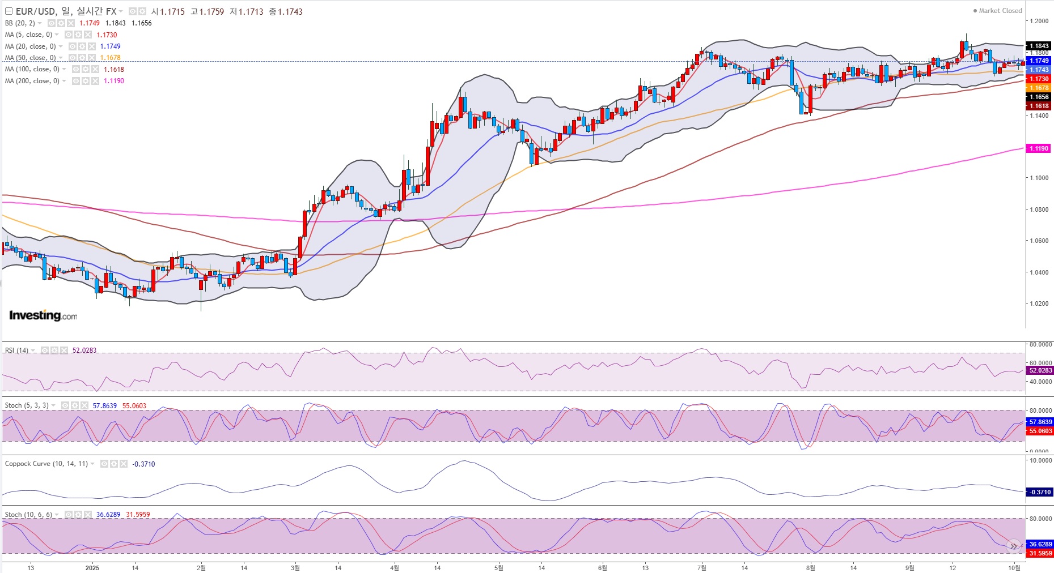The image size is (1054, 573).
Task: Expand the EUR/USD symbol title dropdown arrow
Action: 121,11
